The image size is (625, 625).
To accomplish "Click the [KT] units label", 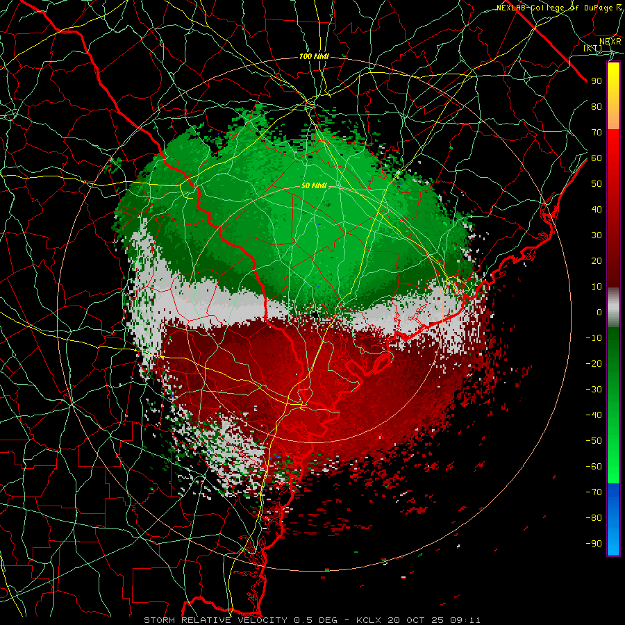I will 593,48.
